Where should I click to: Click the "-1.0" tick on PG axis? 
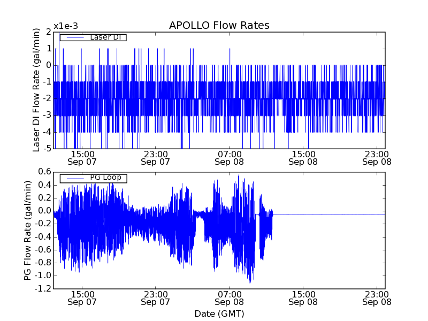point(43,276)
